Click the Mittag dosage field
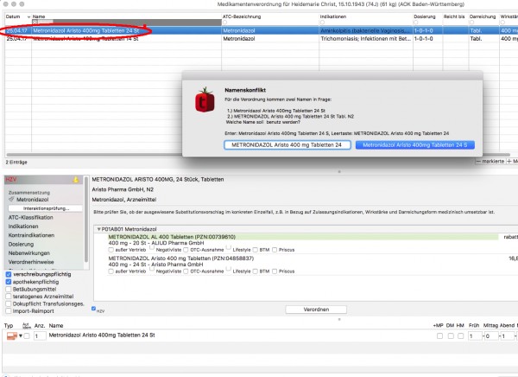518x377 pixels. coord(491,336)
